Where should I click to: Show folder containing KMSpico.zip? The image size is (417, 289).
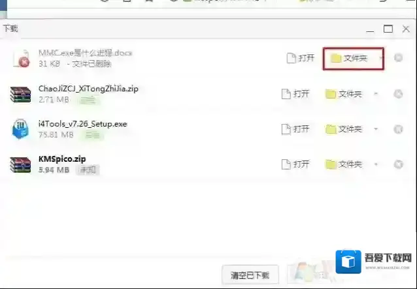tap(344, 164)
